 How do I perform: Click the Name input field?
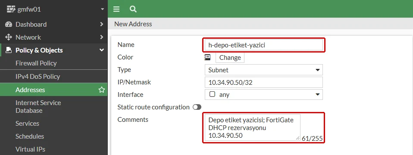(x=264, y=45)
